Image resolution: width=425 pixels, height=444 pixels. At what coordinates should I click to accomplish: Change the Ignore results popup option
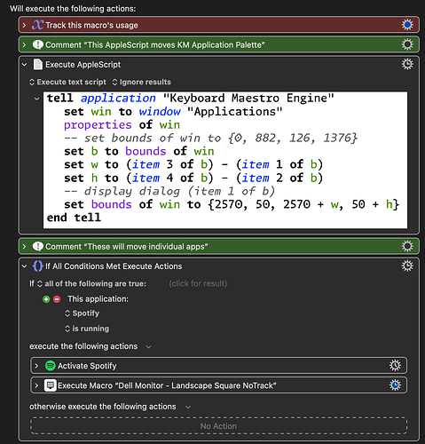142,82
